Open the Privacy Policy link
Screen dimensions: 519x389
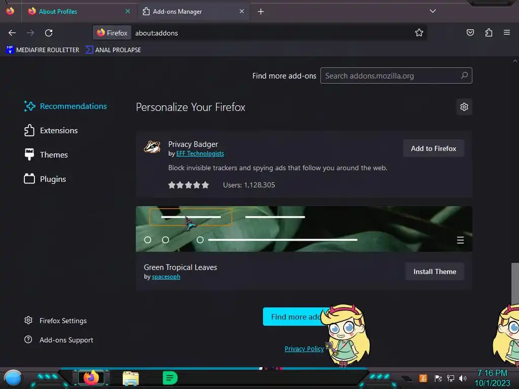point(304,348)
